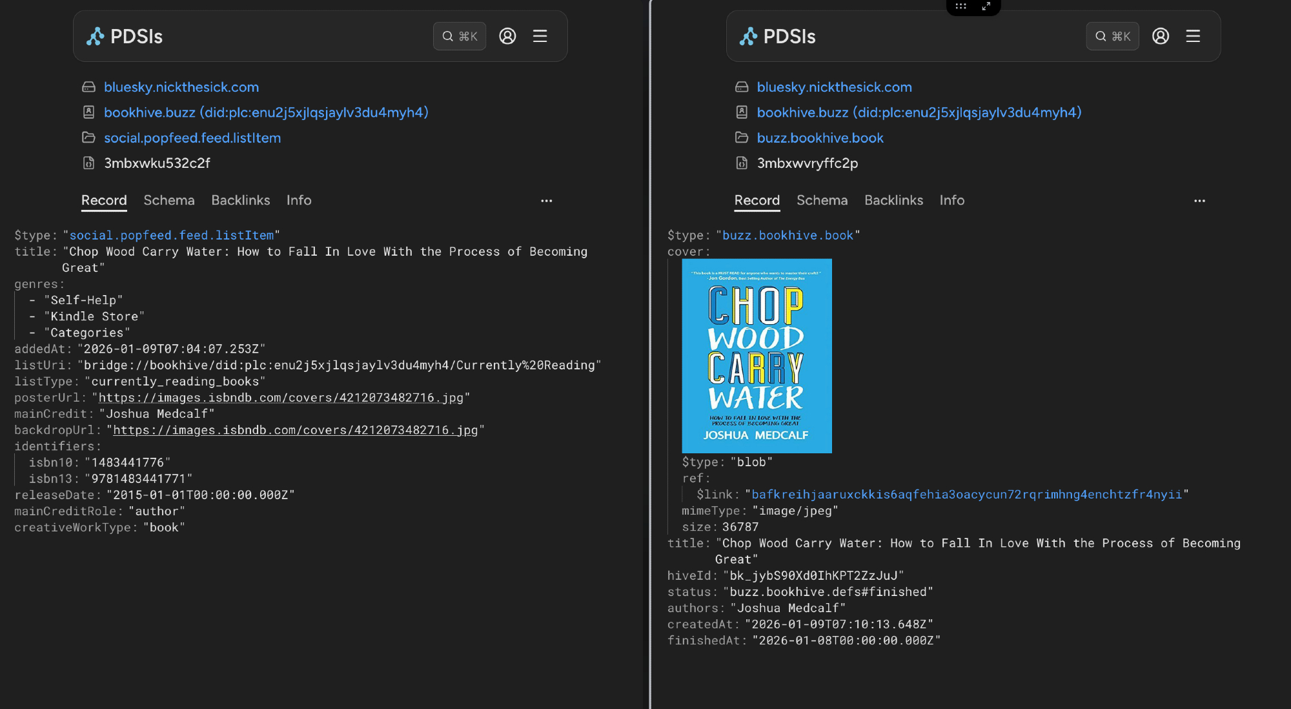The height and width of the screenshot is (709, 1291).
Task: Open the social.popfeed.feed.listItem collection link
Action: coord(192,138)
